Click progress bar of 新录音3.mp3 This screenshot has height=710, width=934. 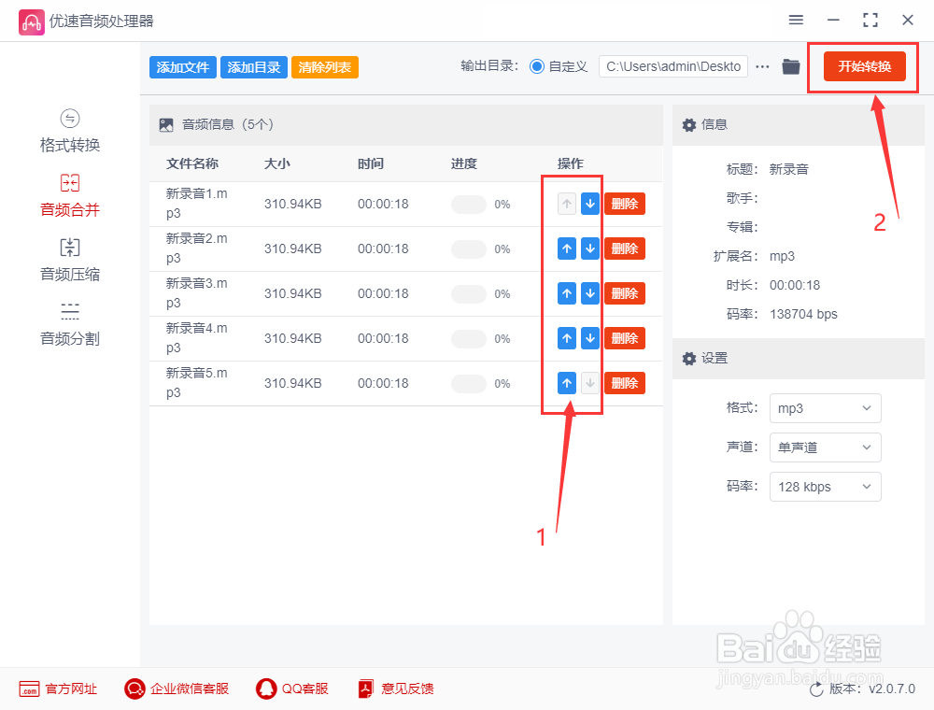pyautogui.click(x=469, y=293)
